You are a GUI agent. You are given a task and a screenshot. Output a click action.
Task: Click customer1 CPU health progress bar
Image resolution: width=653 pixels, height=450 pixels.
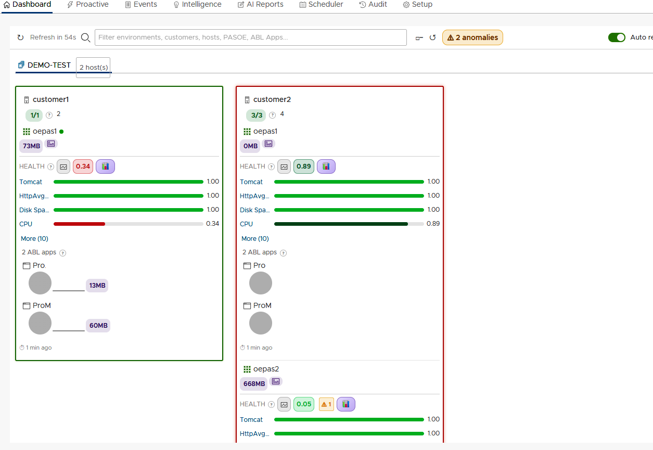tap(128, 224)
